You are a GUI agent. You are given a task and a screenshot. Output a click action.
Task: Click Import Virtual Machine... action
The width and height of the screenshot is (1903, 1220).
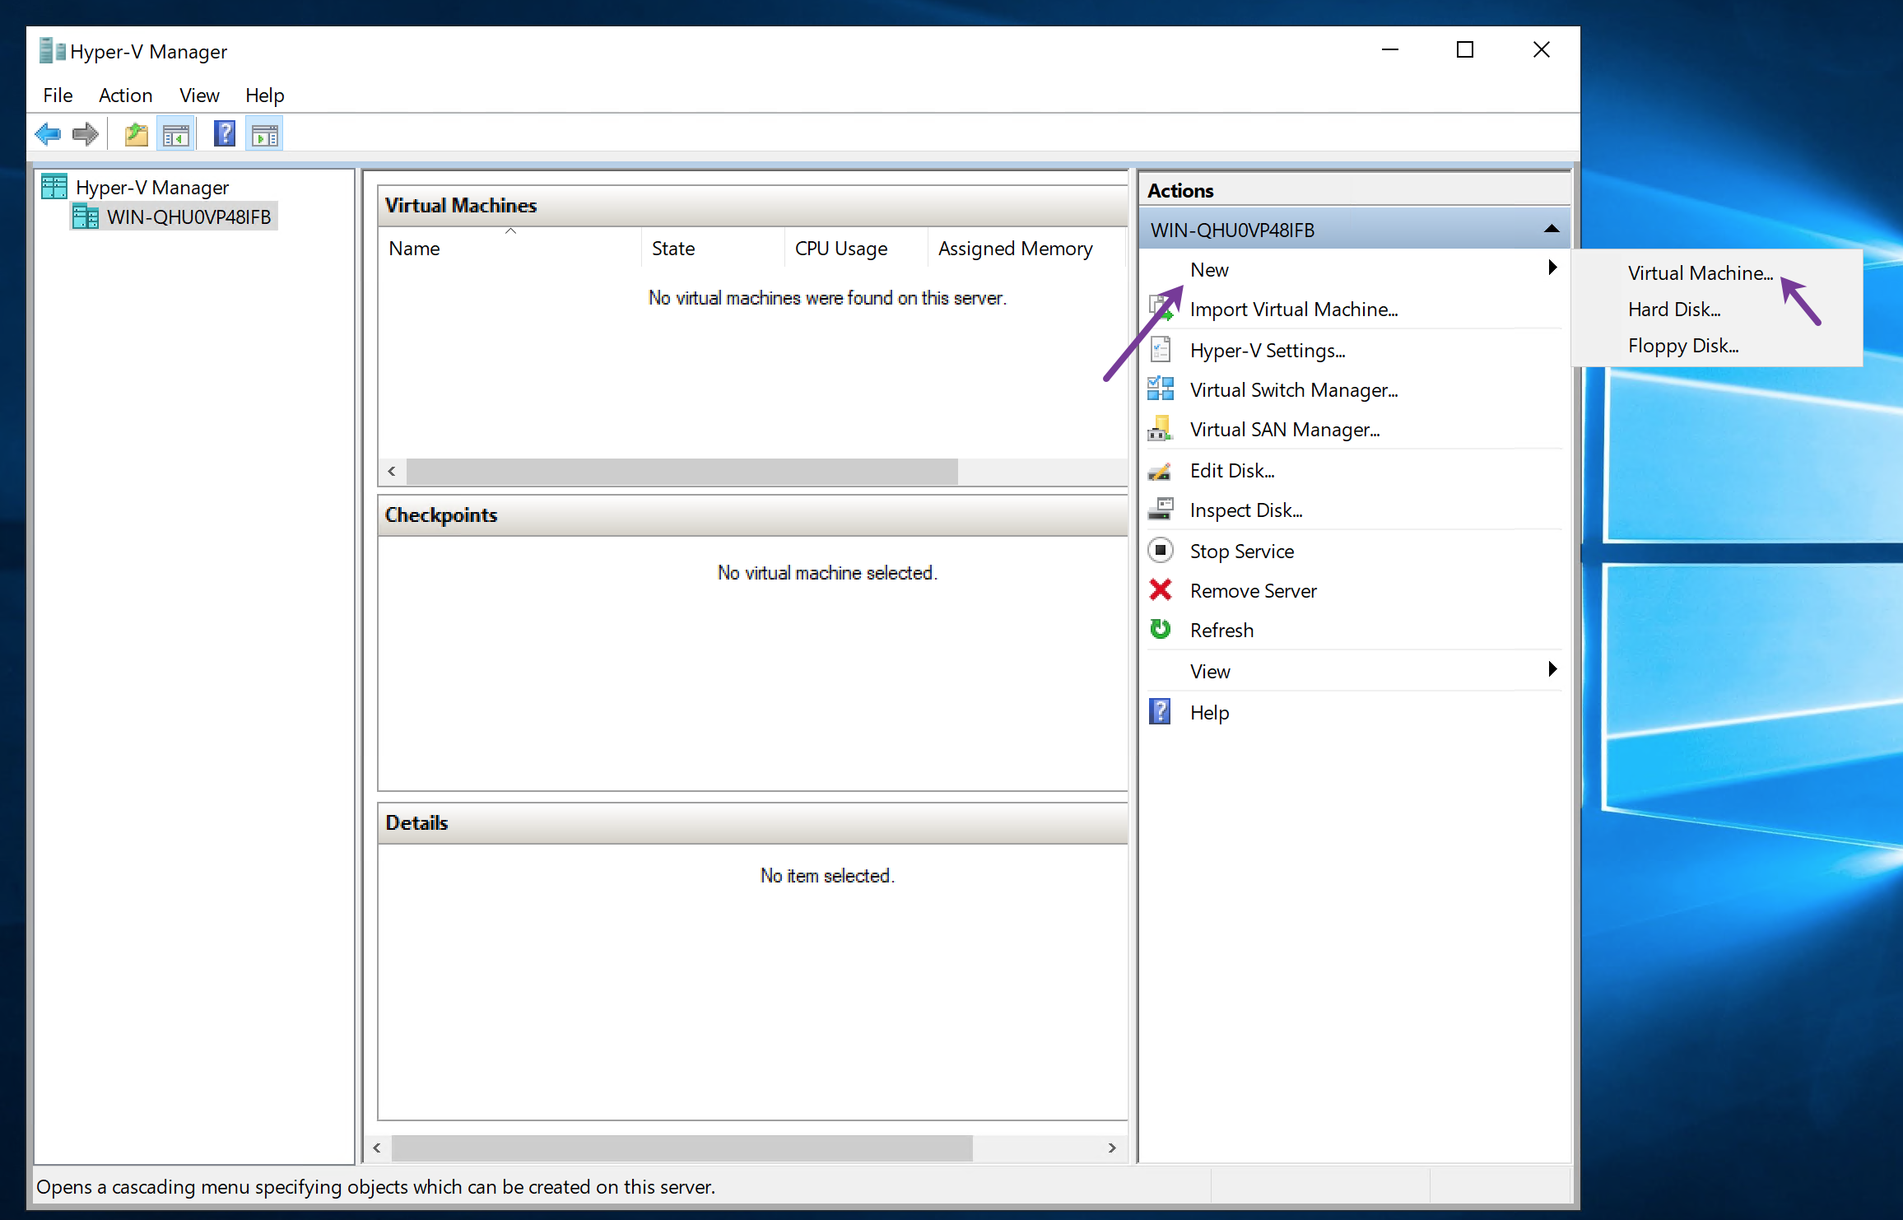1293,310
